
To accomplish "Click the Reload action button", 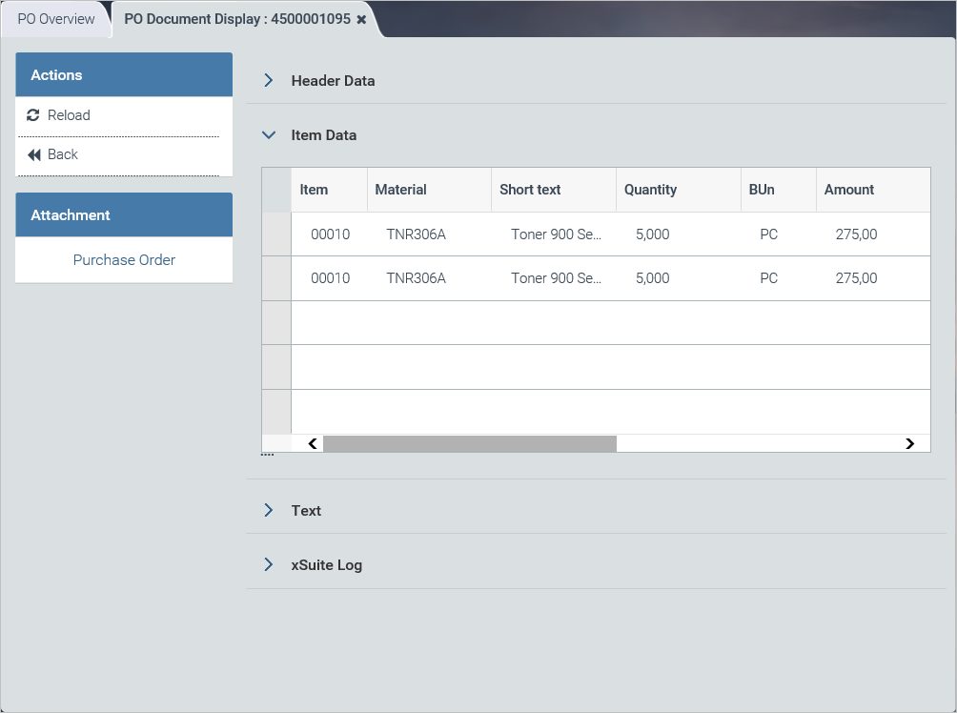I will pyautogui.click(x=69, y=115).
